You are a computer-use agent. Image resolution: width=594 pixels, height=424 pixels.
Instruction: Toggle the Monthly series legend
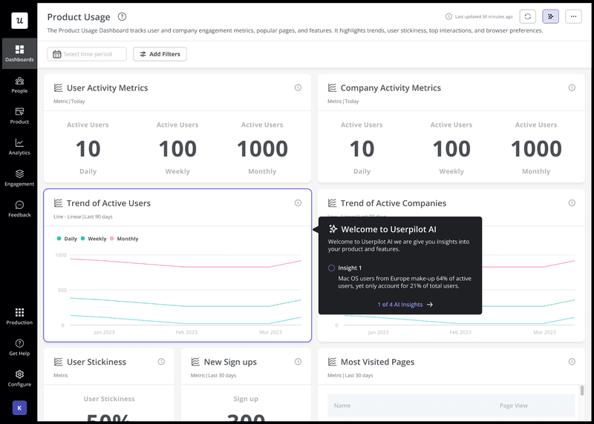[x=124, y=239]
